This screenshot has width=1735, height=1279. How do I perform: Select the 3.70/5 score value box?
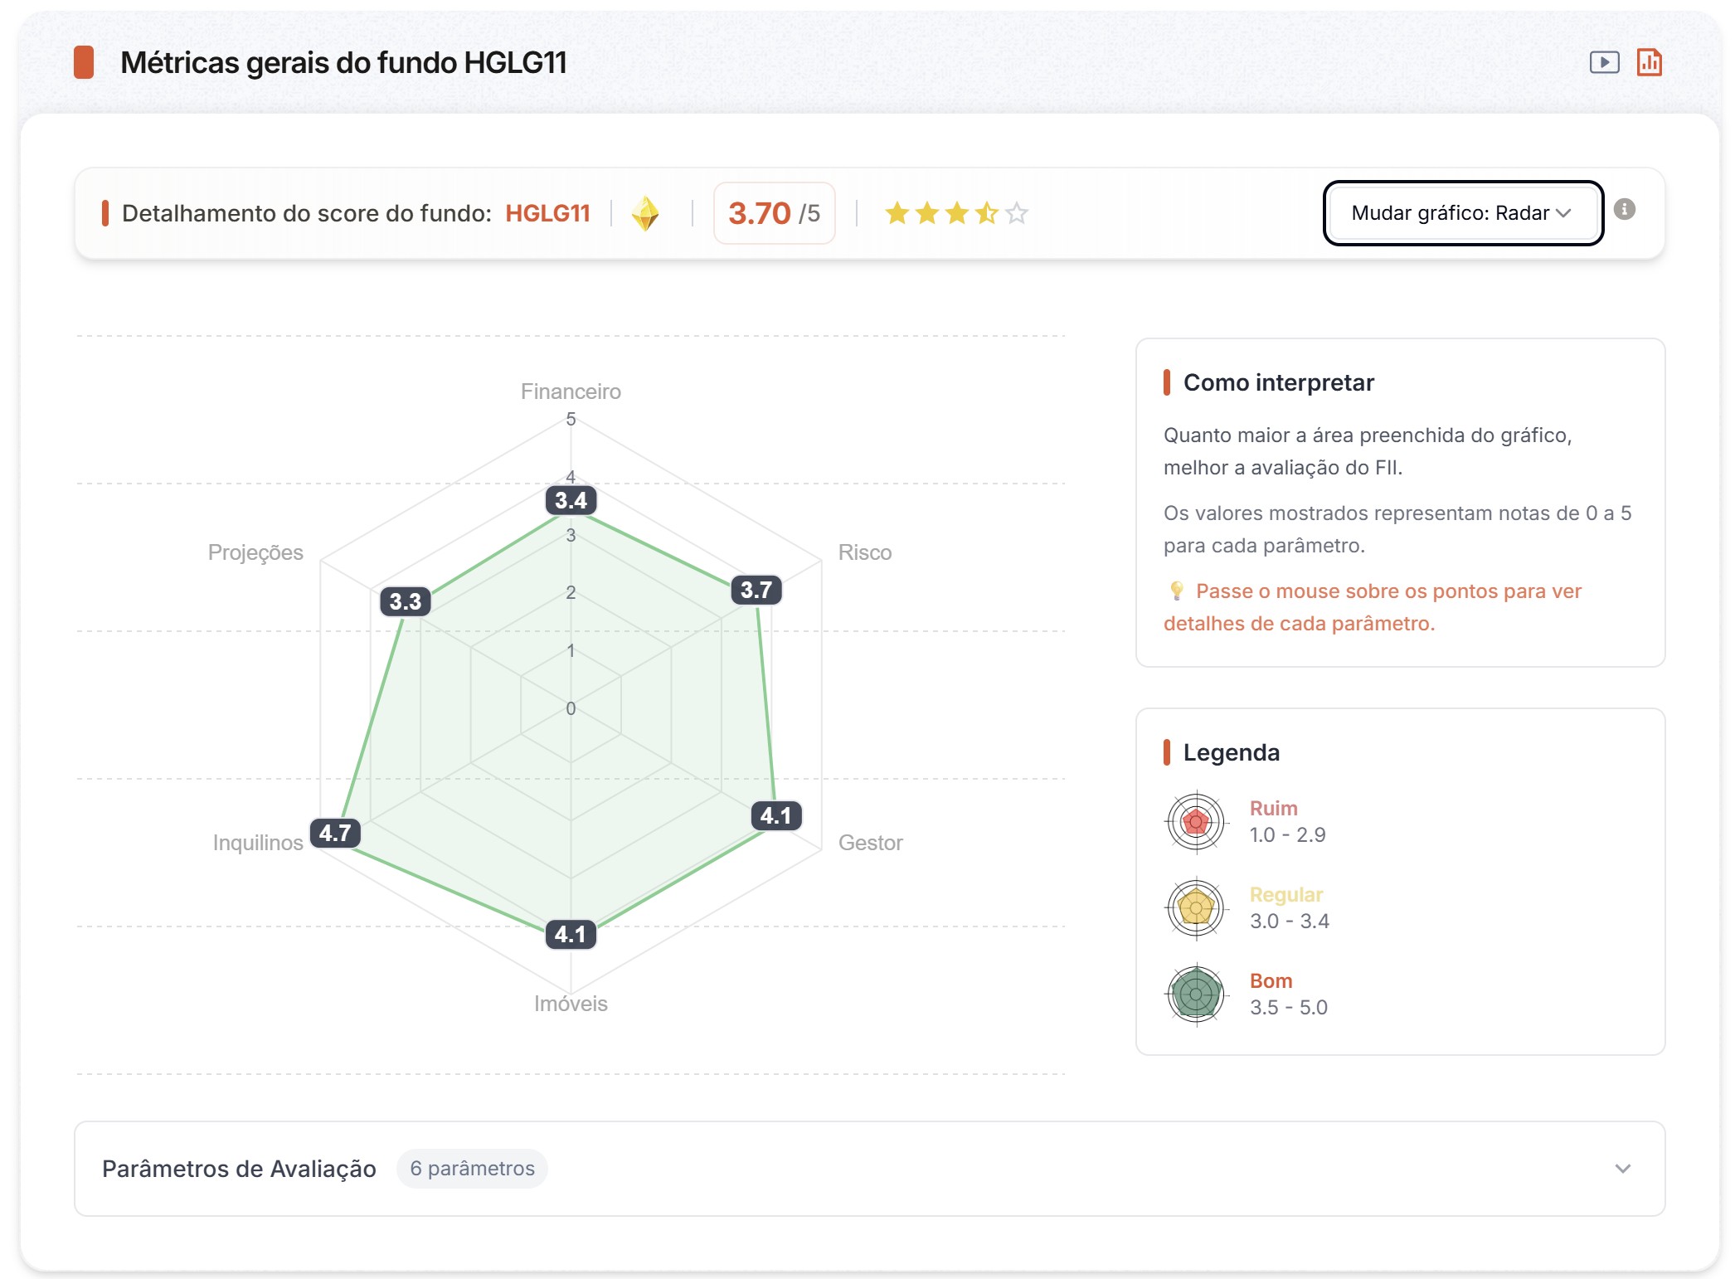point(773,213)
